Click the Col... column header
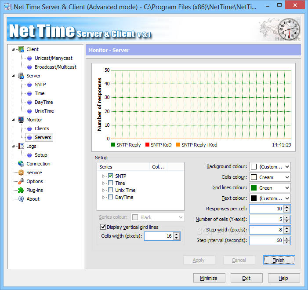 click(x=158, y=167)
